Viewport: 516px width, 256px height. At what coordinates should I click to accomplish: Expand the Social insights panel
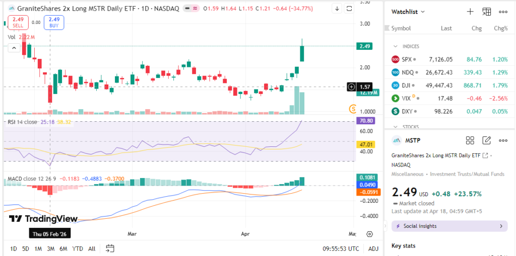click(449, 226)
